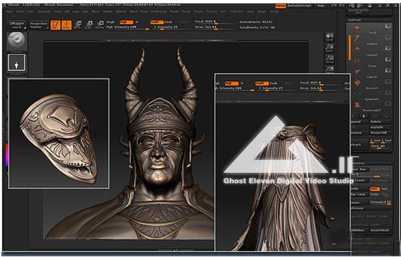Toggle visibility eye of Collar subtool

(388, 71)
